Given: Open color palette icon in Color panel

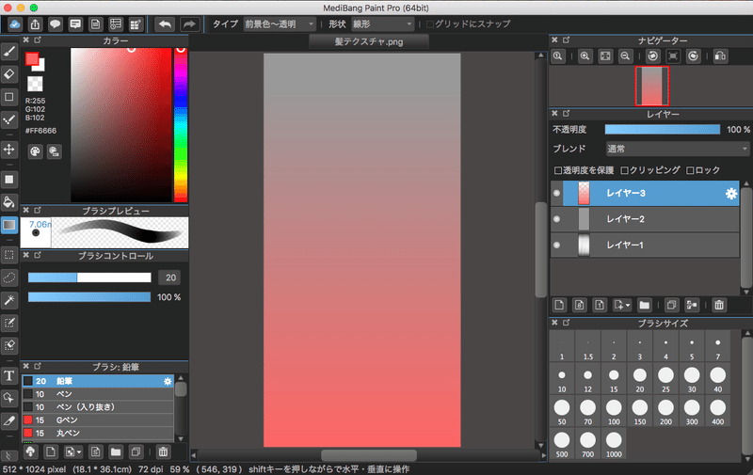Looking at the screenshot, I should coord(35,151).
